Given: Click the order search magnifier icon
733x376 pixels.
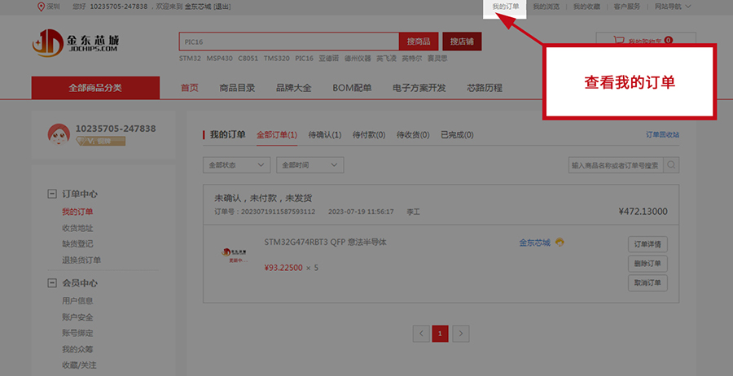Looking at the screenshot, I should 671,165.
